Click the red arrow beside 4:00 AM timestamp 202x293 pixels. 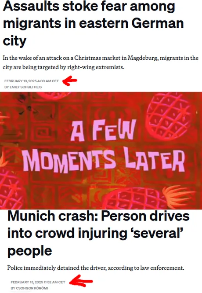click(69, 81)
